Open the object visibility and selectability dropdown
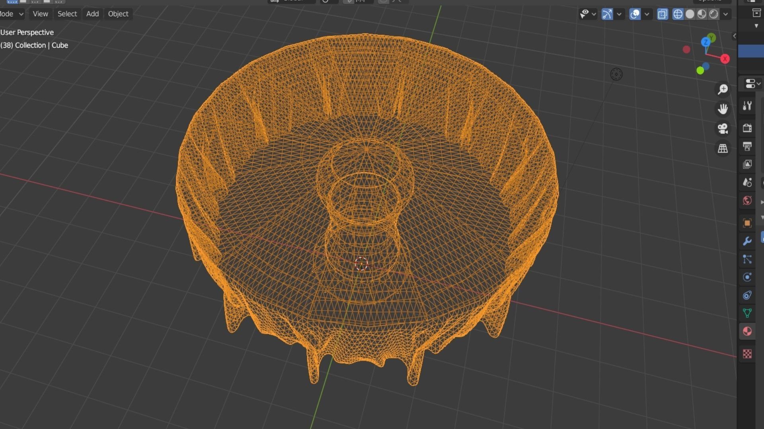This screenshot has width=764, height=429. 588,14
